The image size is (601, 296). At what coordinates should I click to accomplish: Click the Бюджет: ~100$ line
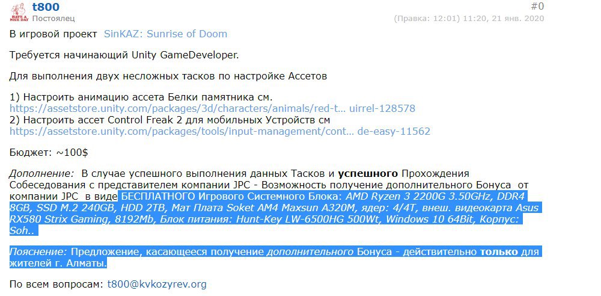coord(49,152)
